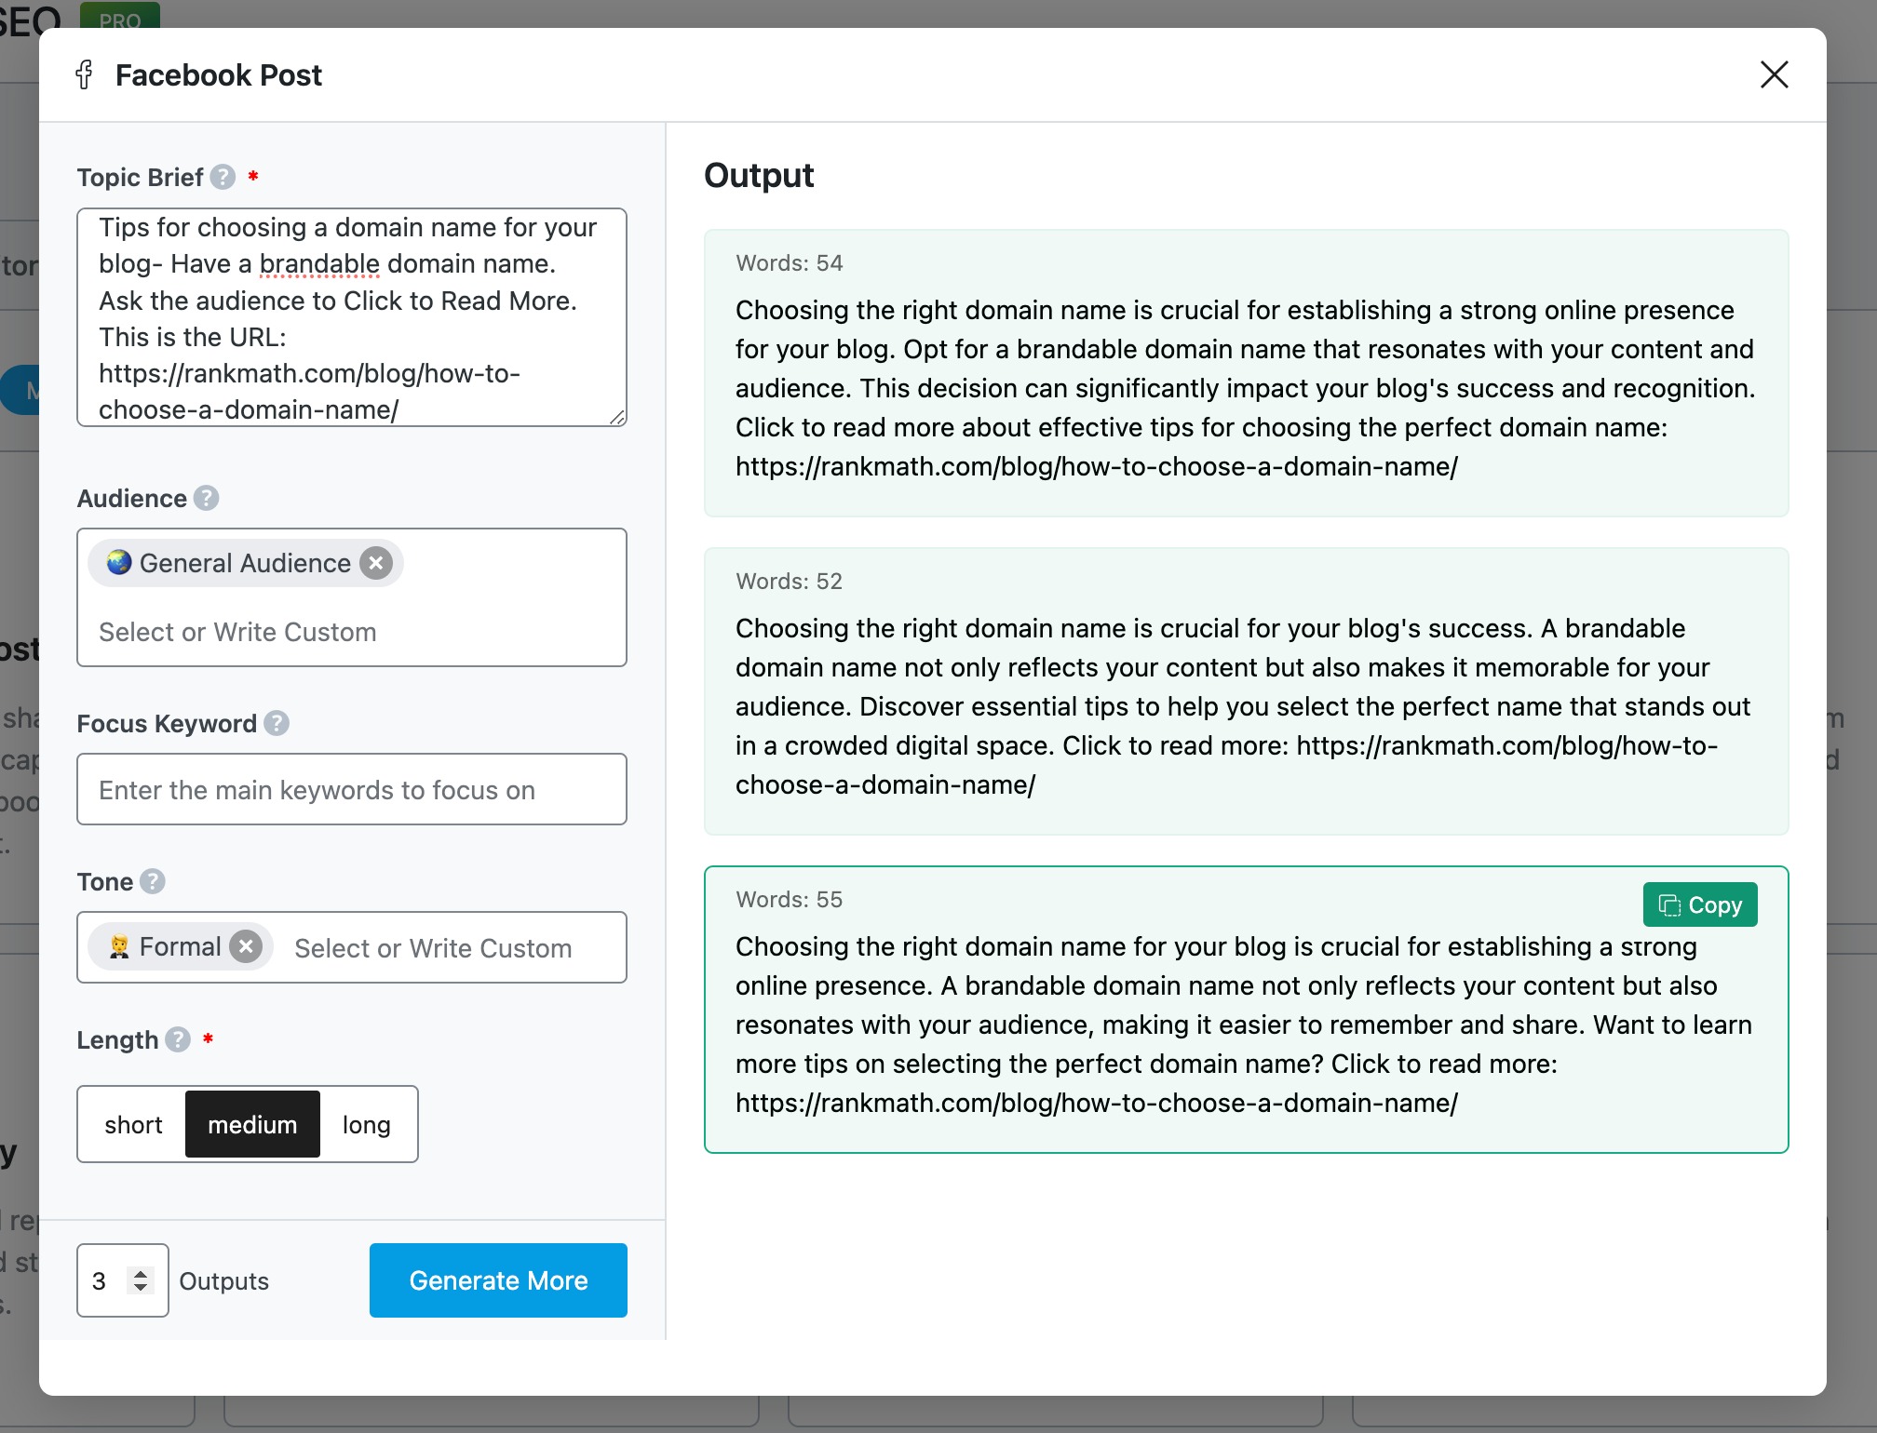Select the 55-word output text
This screenshot has height=1433, width=1877.
coord(1246,1025)
